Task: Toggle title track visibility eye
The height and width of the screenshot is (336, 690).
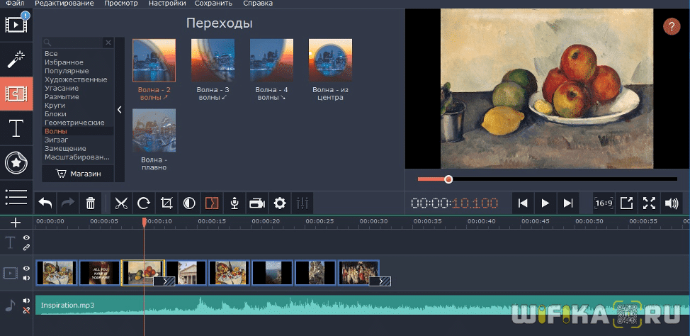Action: coord(26,237)
